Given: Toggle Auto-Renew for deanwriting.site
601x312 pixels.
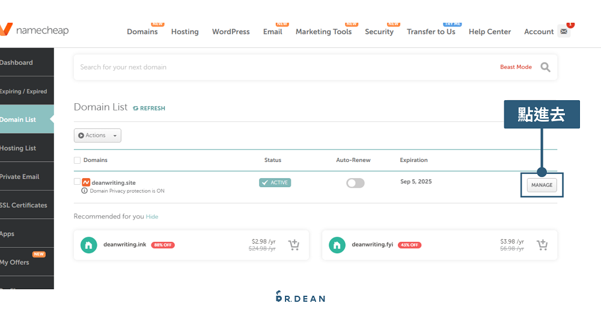Looking at the screenshot, I should tap(355, 183).
